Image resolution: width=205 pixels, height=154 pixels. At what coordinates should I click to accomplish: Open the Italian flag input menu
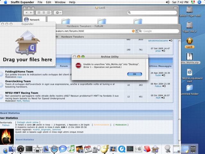tap(193, 2)
